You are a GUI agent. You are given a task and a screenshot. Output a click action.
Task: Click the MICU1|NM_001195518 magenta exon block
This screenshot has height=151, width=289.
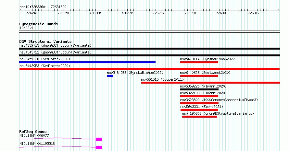click(99, 147)
